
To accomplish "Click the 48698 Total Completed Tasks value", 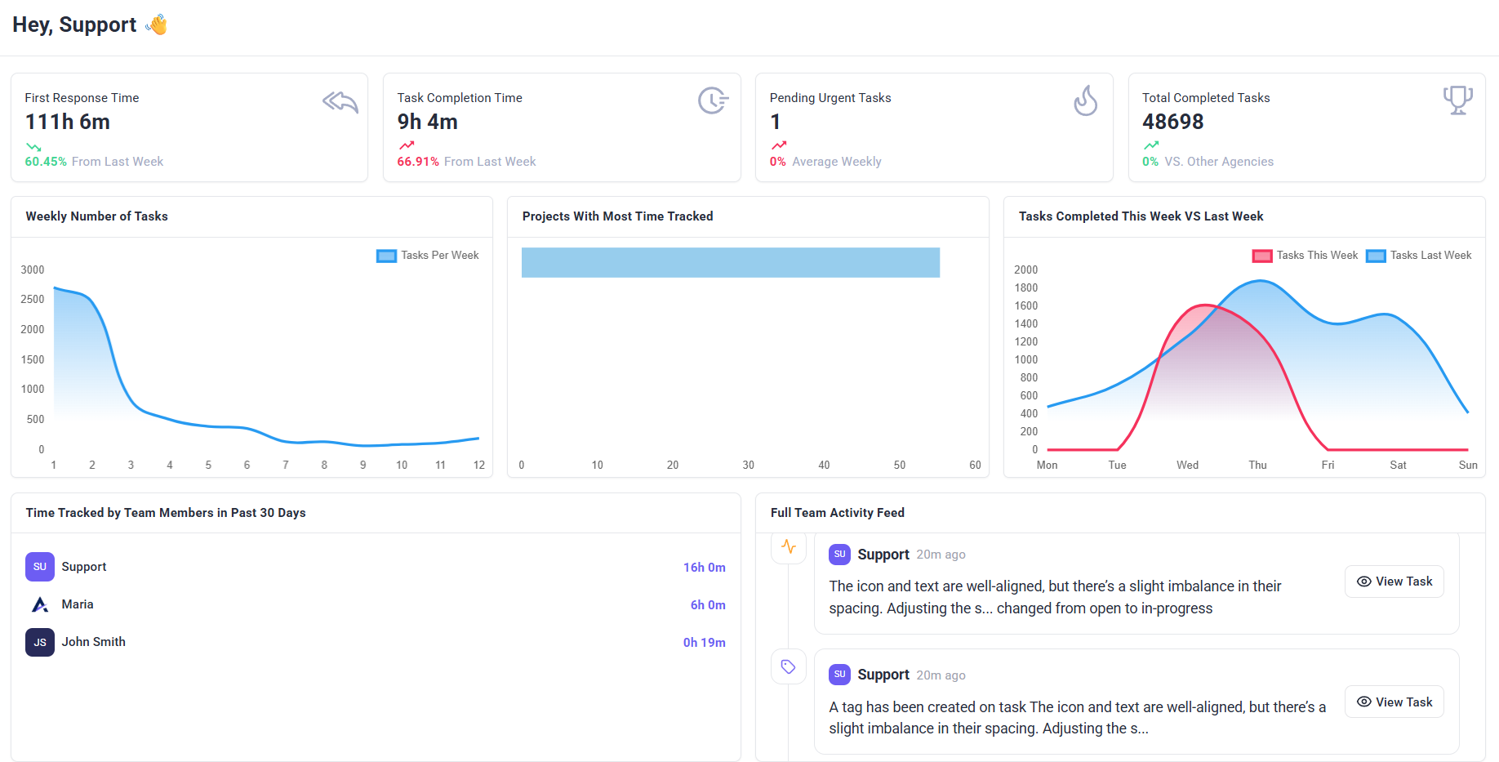I will [1172, 122].
